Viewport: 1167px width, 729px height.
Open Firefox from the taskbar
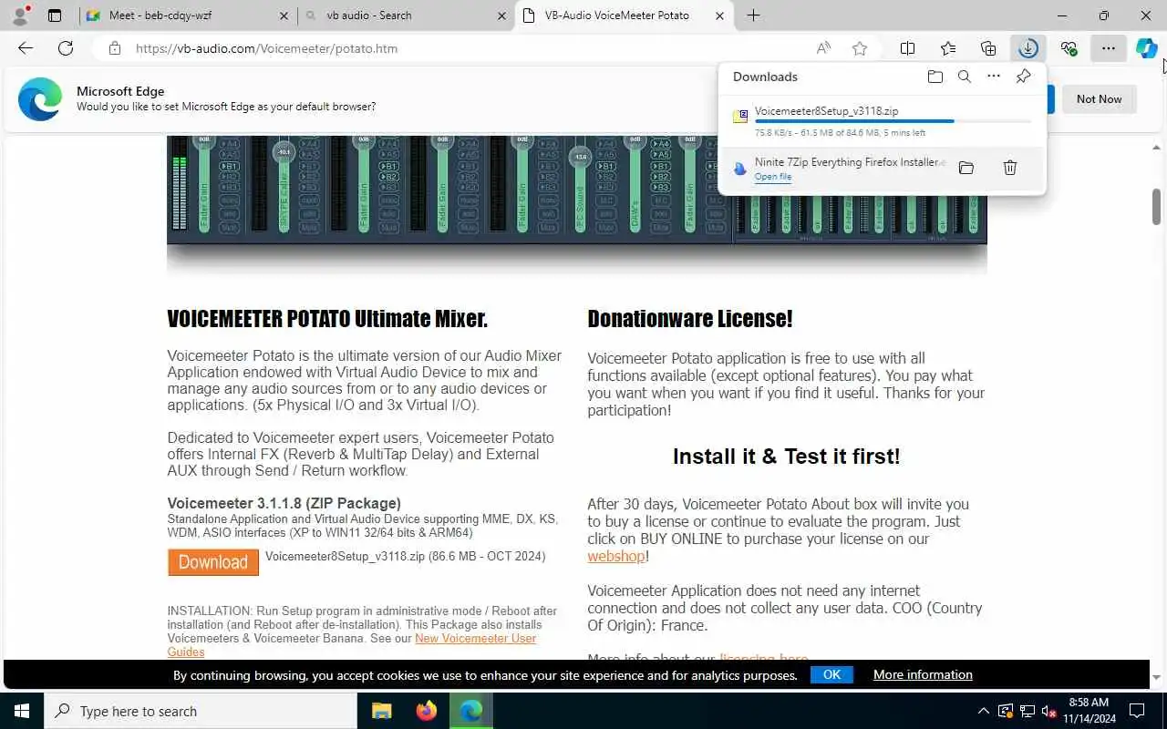point(426,711)
